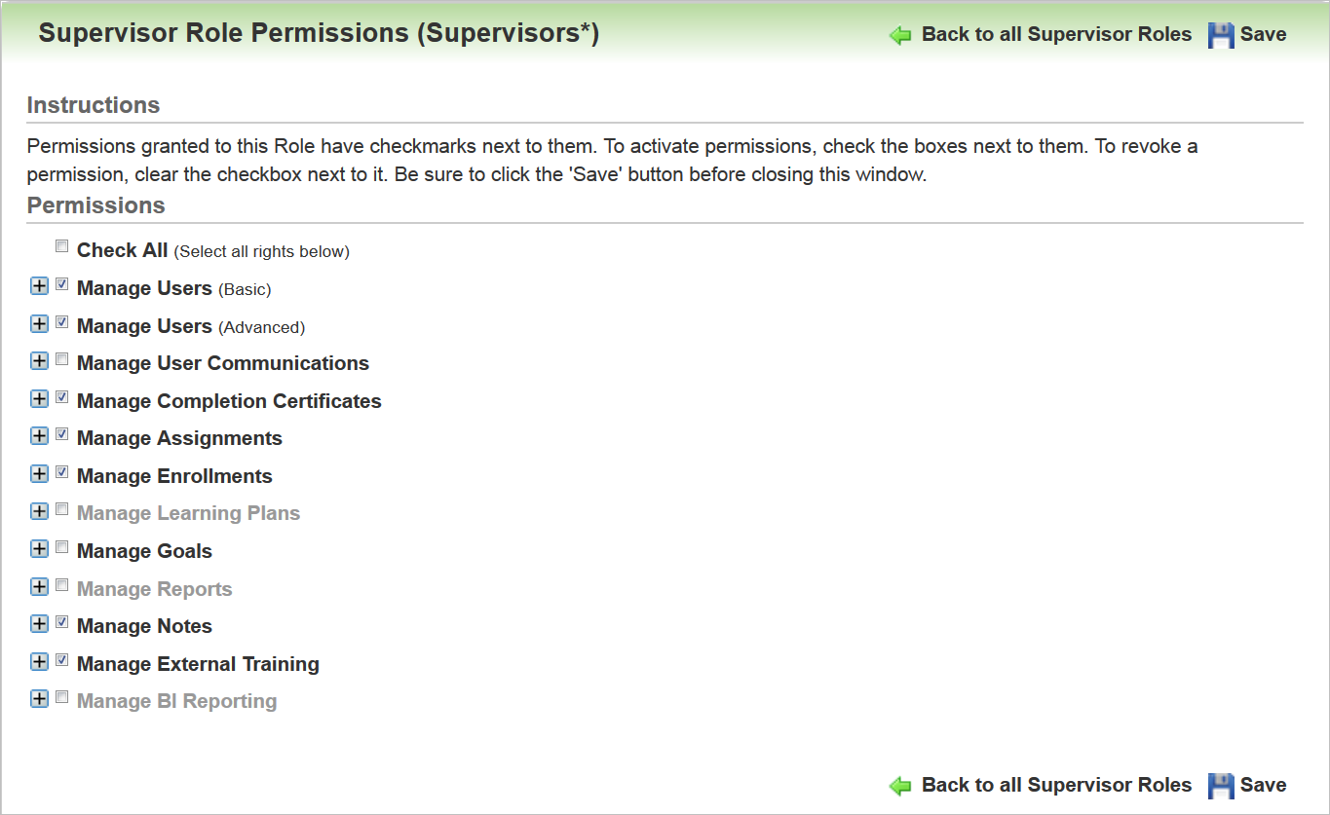Enable the Manage Goals permission checkbox
The width and height of the screenshot is (1330, 815).
tap(62, 547)
